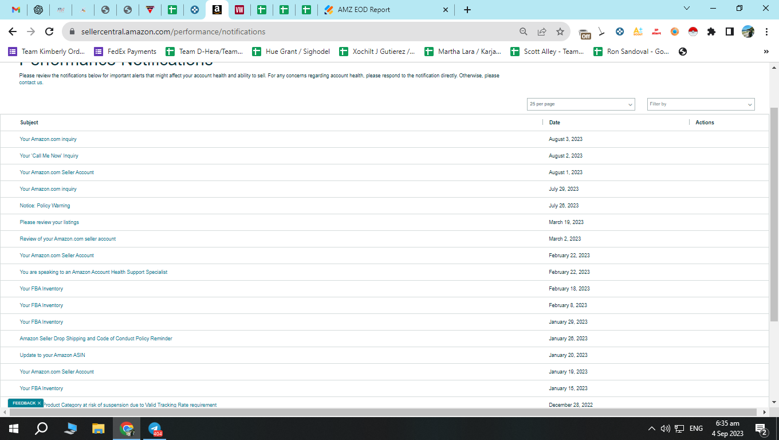
Task: Click the 'August 3, 2023' date cell
Action: [565, 139]
